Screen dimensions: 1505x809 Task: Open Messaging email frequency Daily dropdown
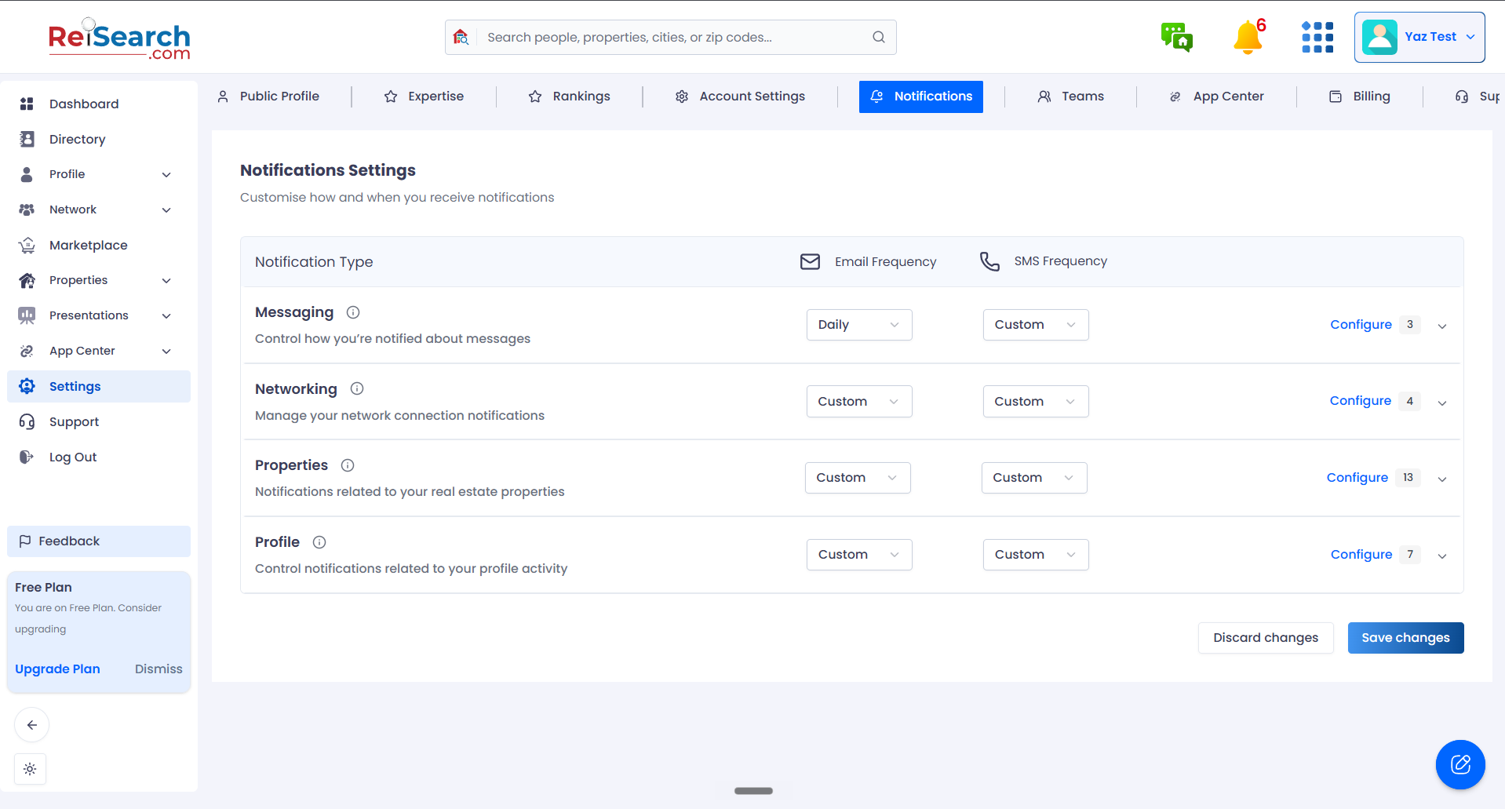pos(859,325)
